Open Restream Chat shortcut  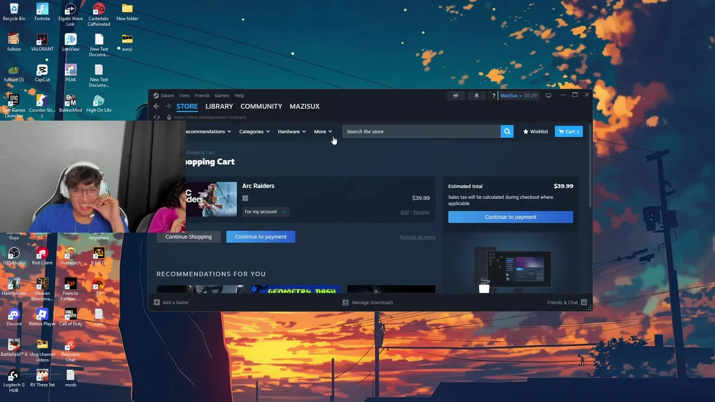pyautogui.click(x=70, y=351)
